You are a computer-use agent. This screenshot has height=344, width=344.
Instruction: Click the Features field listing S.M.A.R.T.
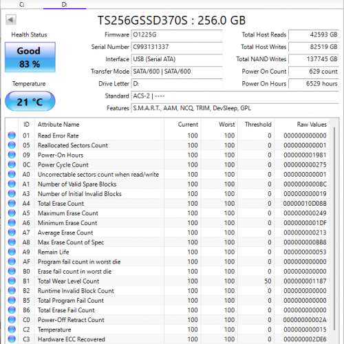(235, 108)
